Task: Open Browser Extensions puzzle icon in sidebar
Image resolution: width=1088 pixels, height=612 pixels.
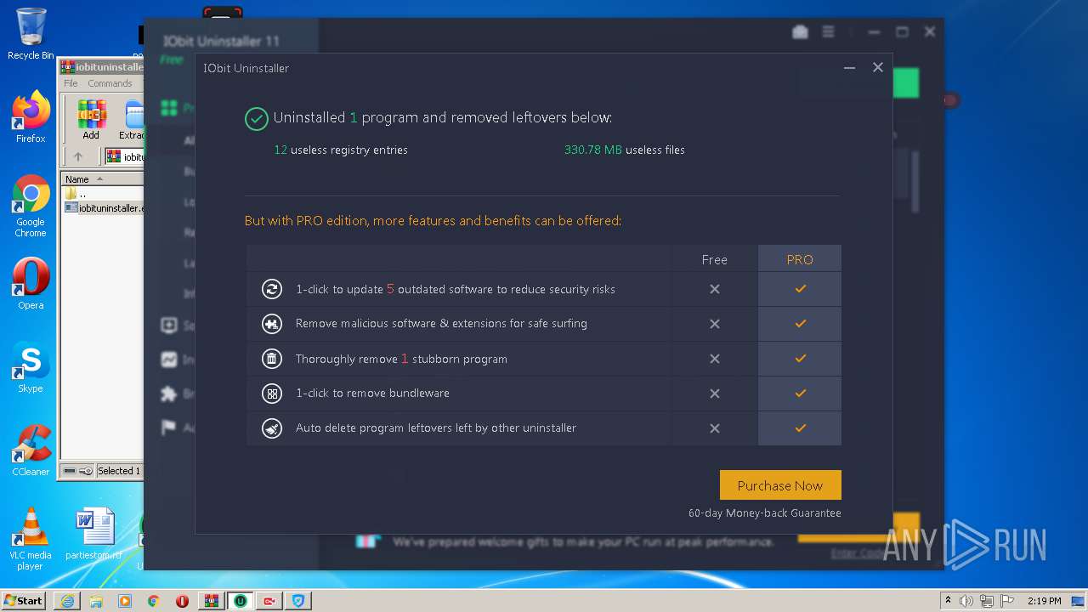Action: click(x=169, y=394)
